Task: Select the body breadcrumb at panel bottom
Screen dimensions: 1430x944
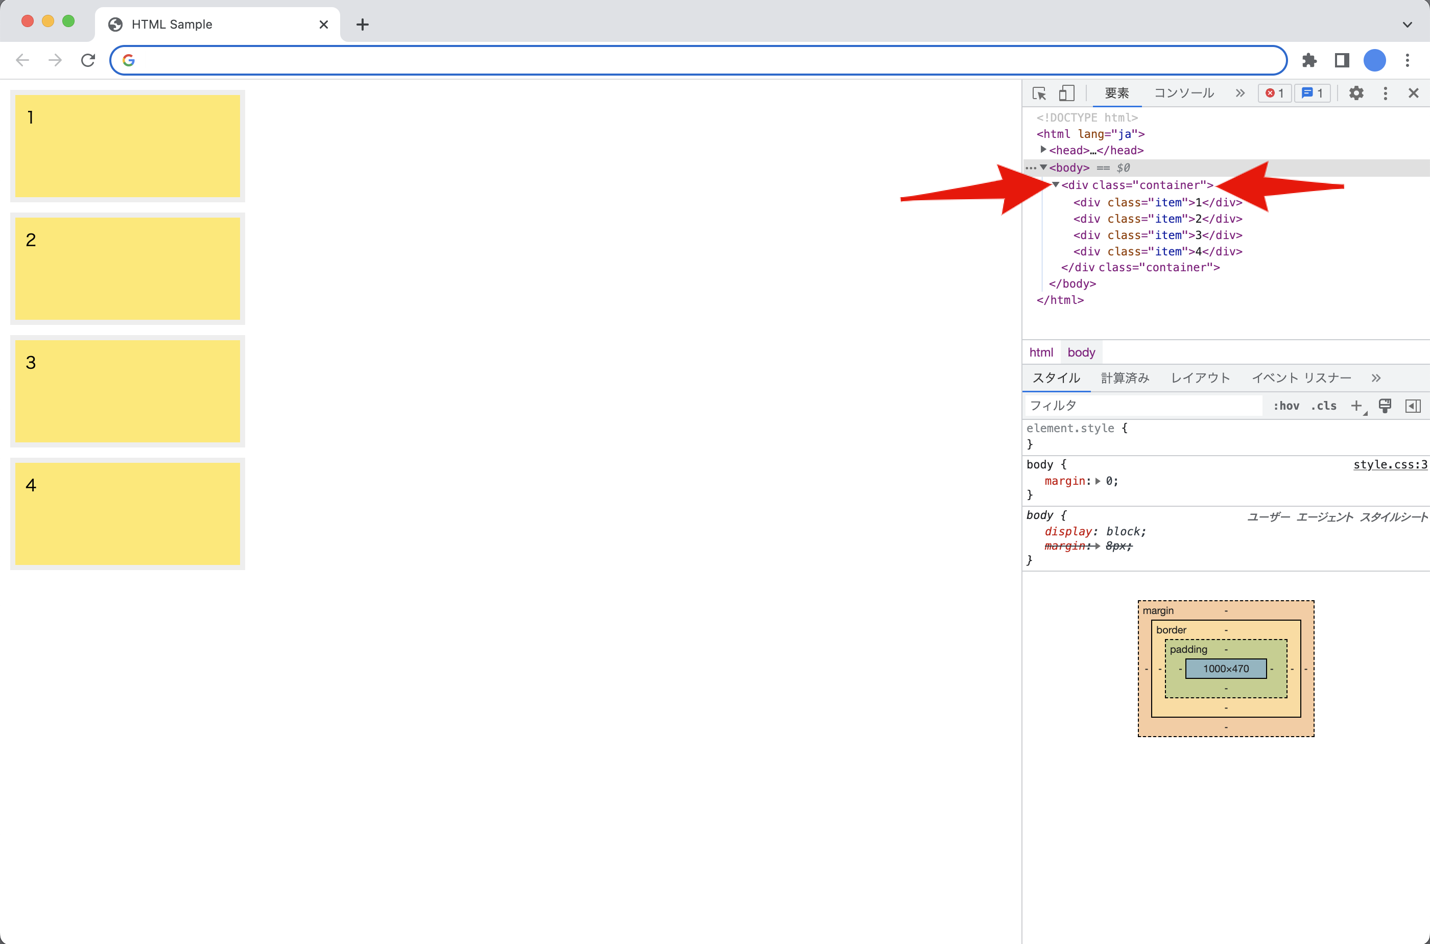Action: pos(1081,351)
